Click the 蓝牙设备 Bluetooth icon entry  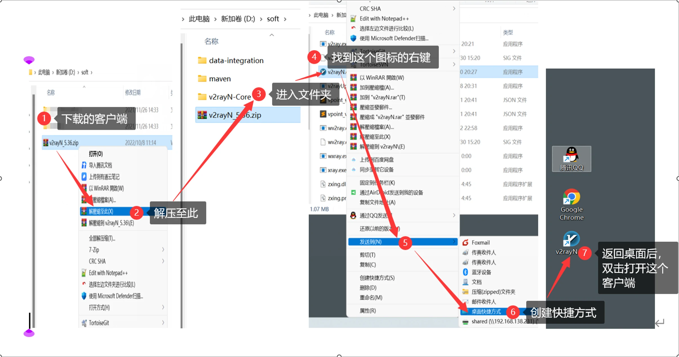[466, 272]
